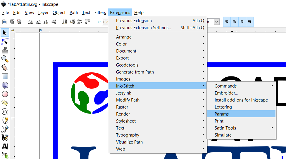Select the Pencil freehand tool
The width and height of the screenshot is (286, 159).
point(5,120)
